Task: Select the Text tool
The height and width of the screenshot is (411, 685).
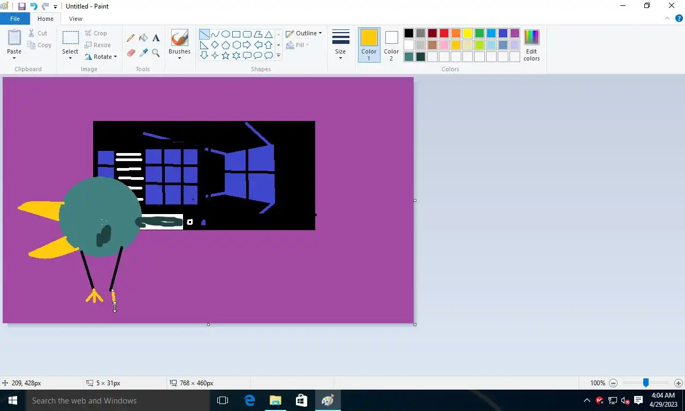Action: [156, 38]
